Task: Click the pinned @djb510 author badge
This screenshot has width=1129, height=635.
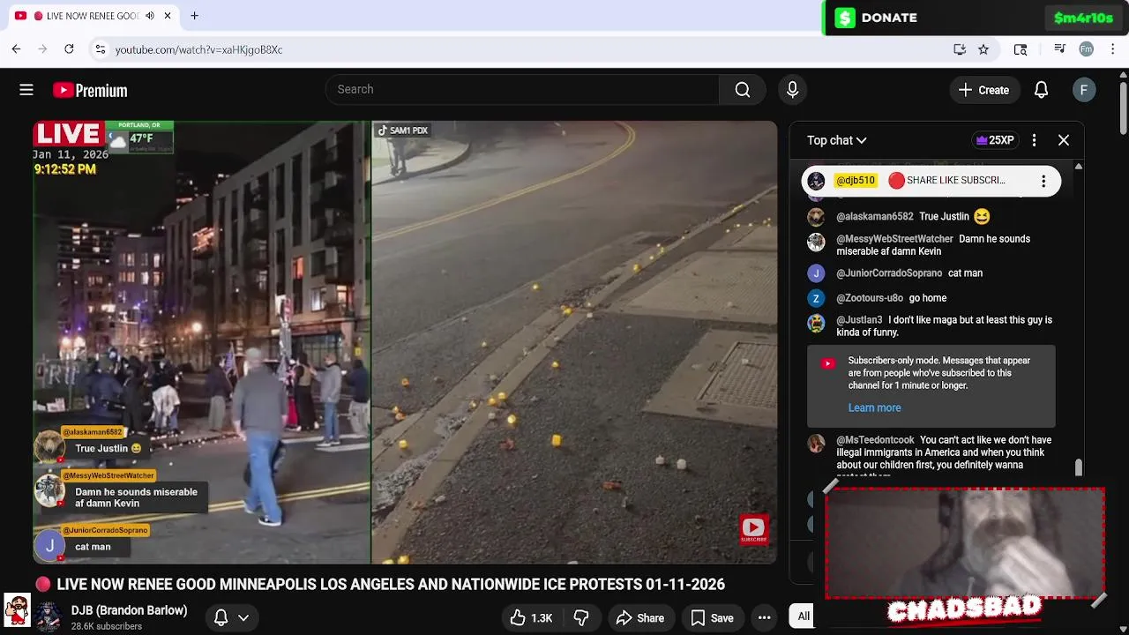Action: (856, 181)
